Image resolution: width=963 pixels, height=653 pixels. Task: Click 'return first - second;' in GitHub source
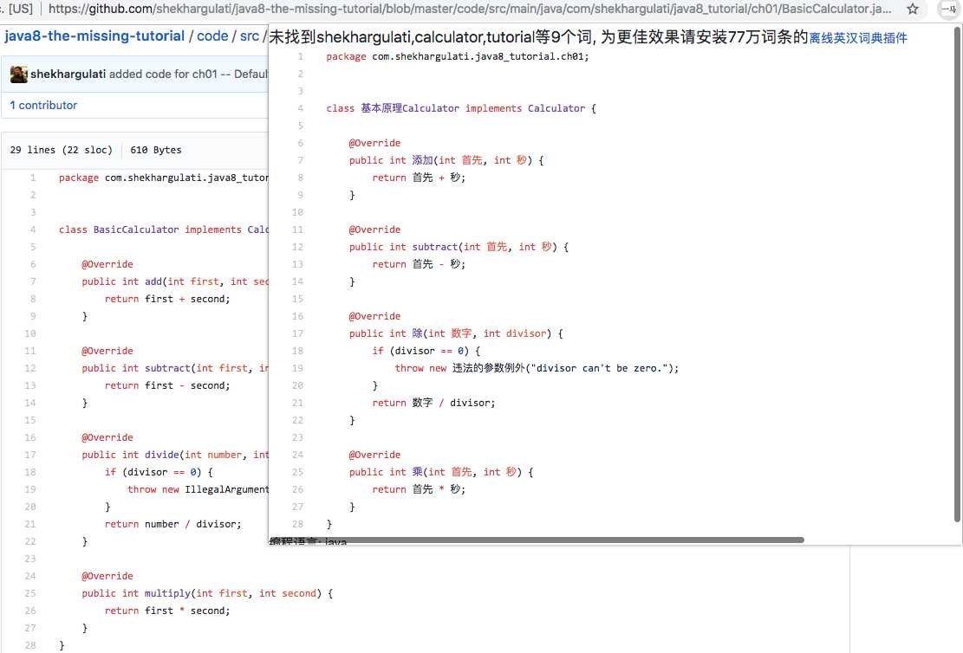point(167,385)
